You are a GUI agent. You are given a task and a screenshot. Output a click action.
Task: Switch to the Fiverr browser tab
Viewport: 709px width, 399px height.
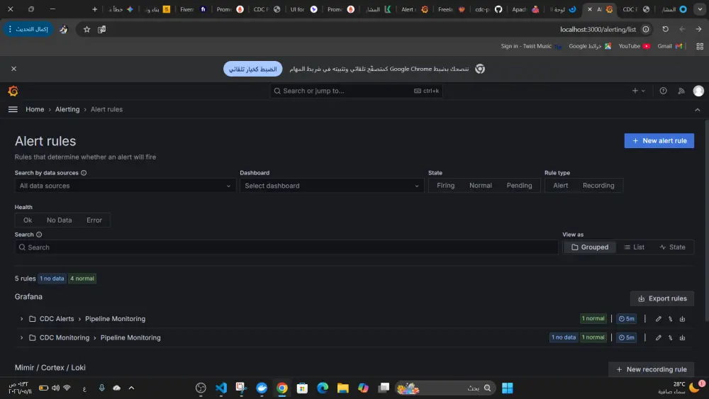193,9
